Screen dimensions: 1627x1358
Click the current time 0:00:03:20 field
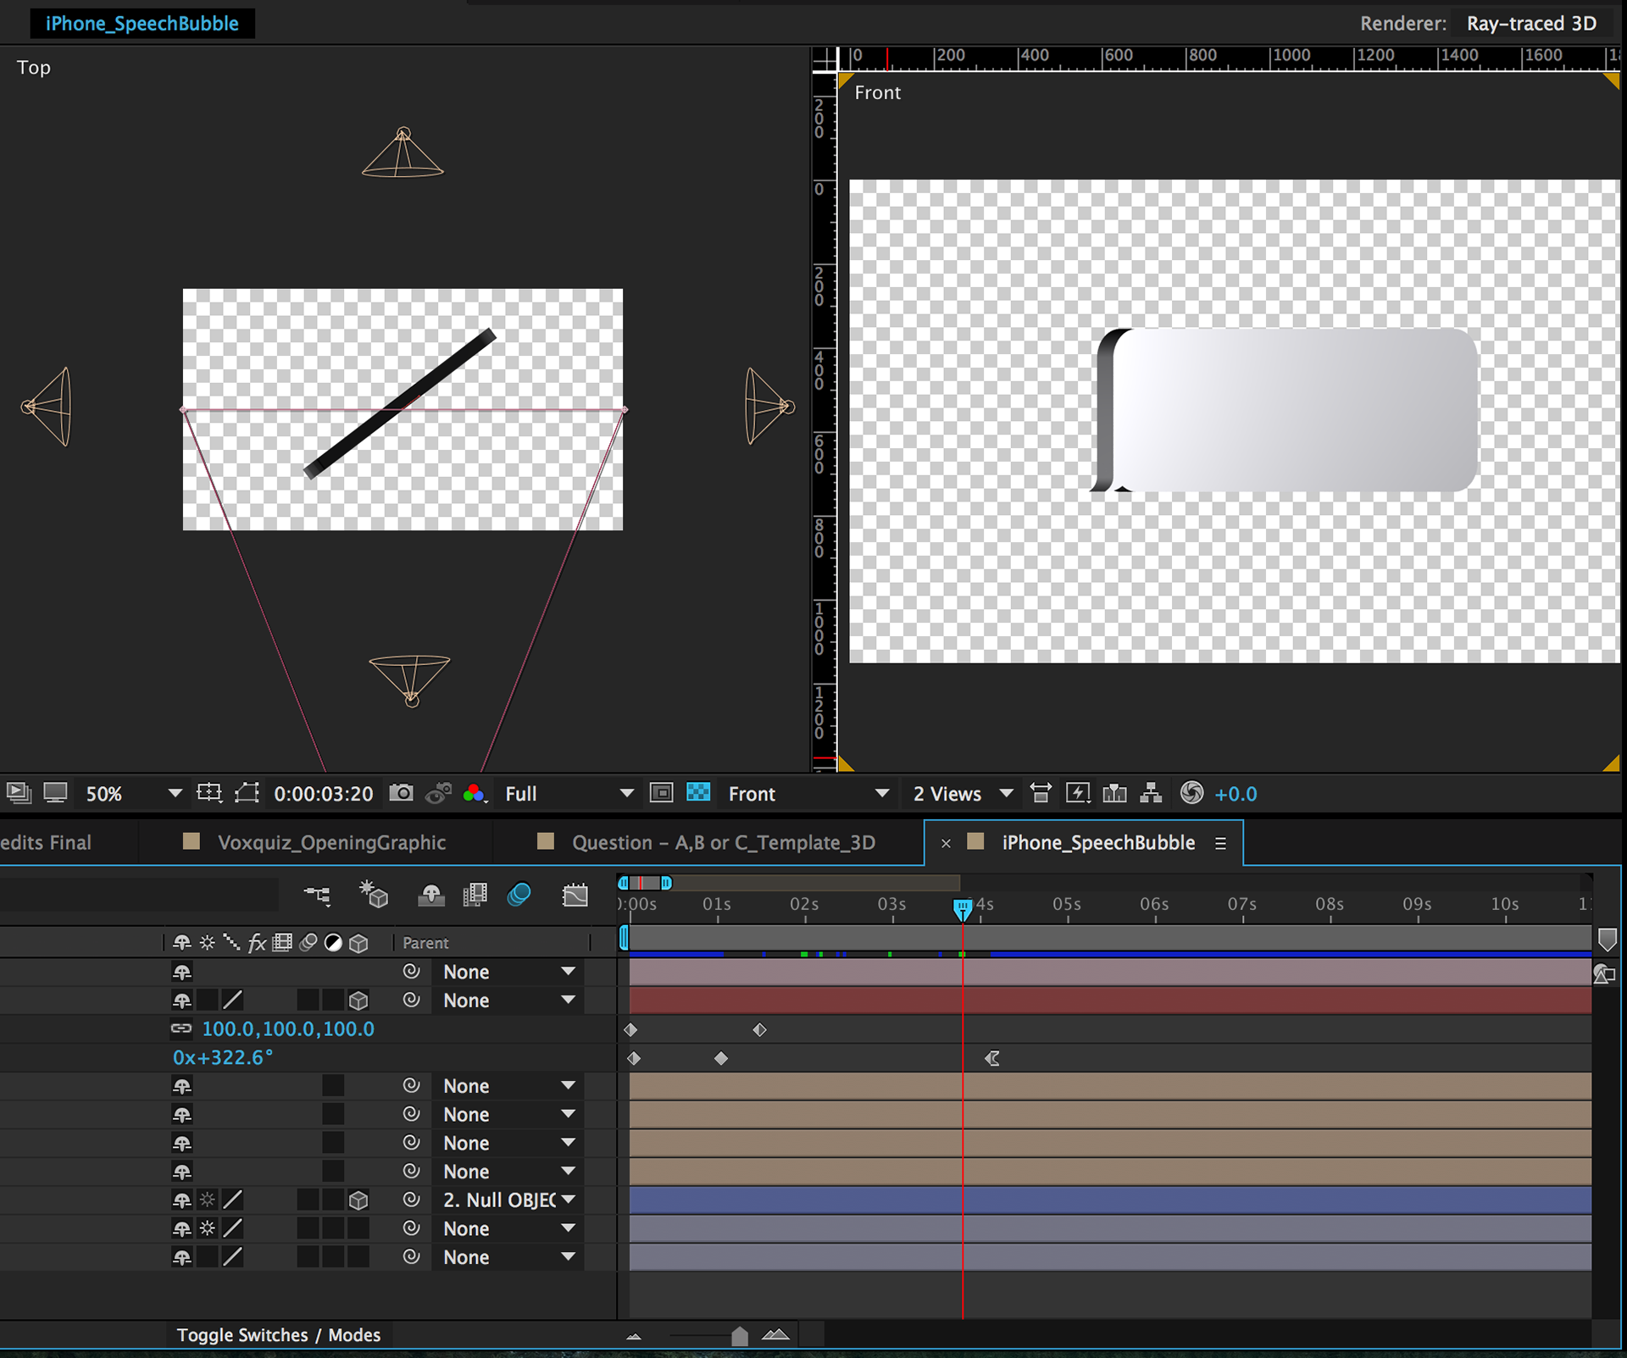click(323, 794)
